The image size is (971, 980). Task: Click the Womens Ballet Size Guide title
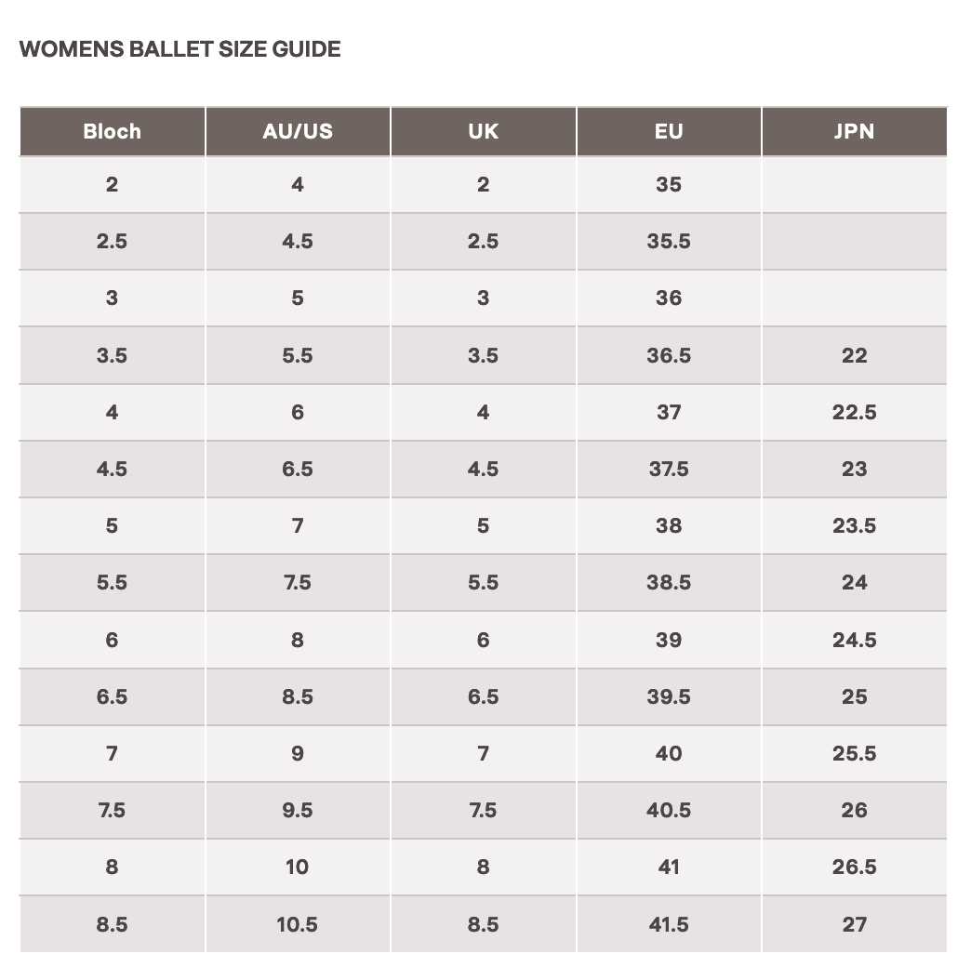click(180, 49)
